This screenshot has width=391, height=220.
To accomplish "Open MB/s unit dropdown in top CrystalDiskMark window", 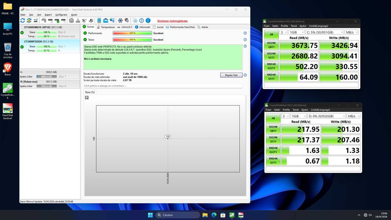I will tap(352, 32).
